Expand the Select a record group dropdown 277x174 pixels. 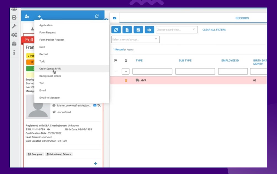pos(135,40)
